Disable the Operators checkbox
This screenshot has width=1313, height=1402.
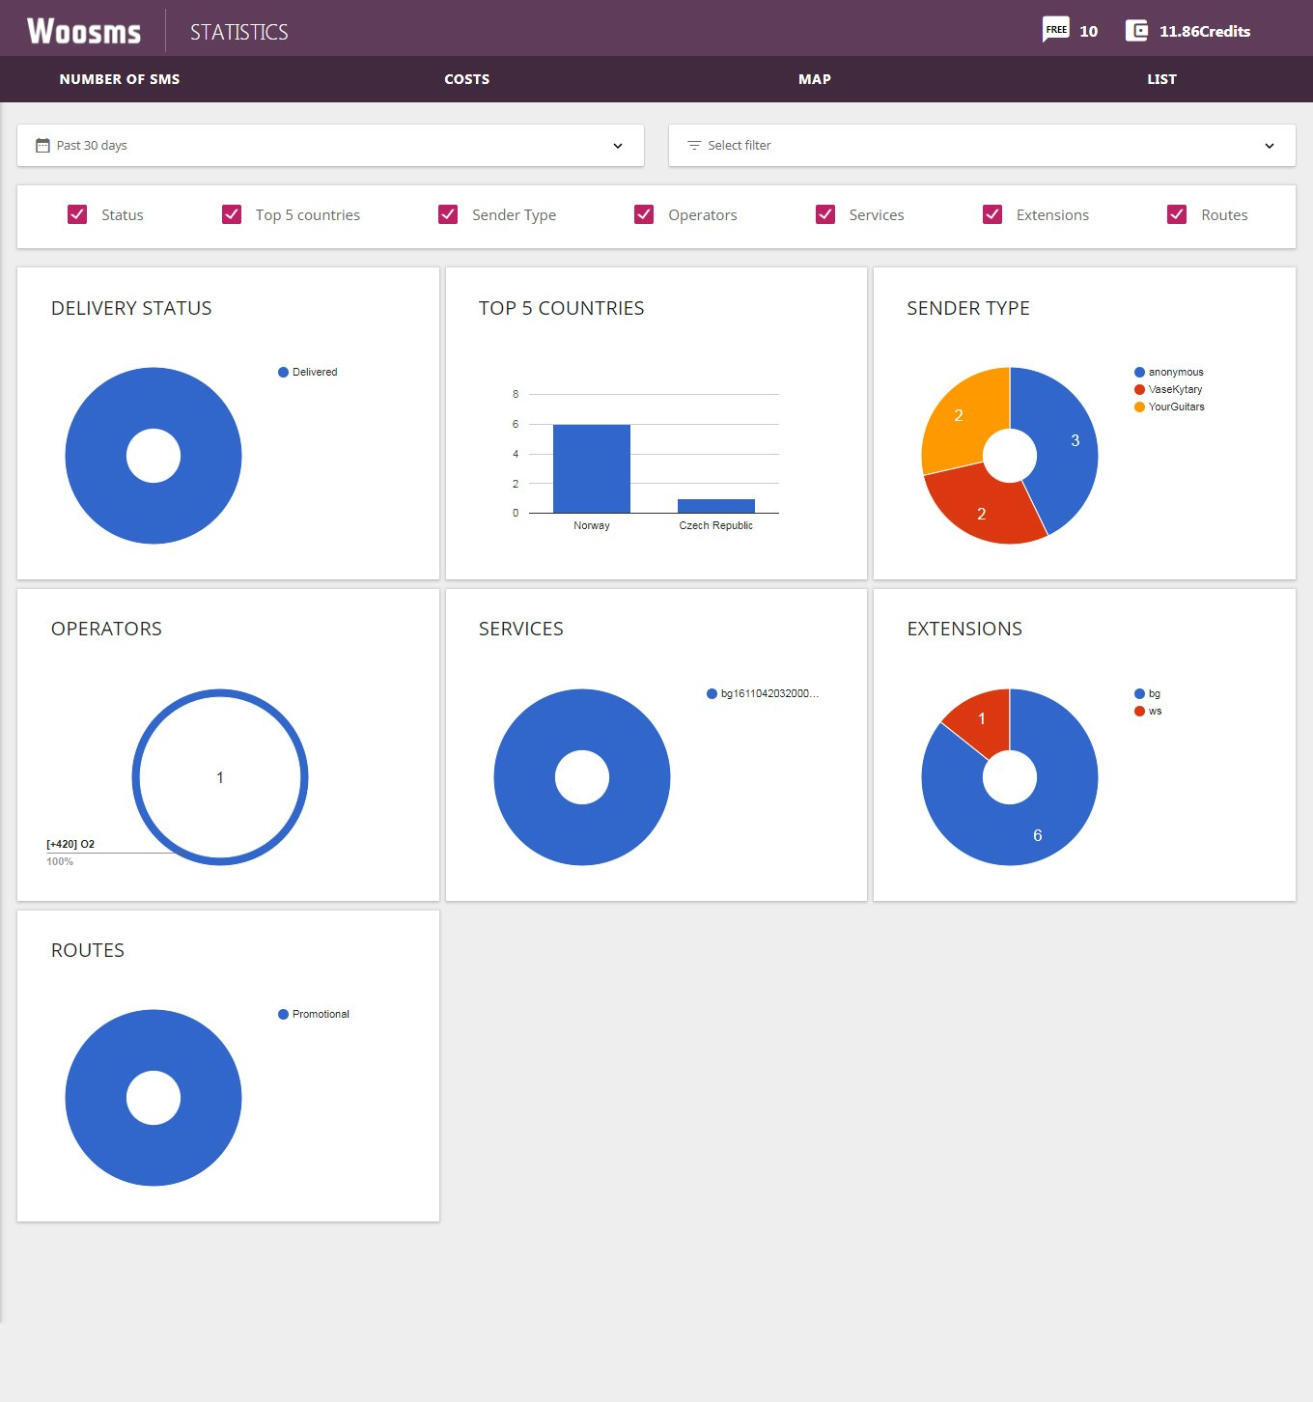click(x=644, y=214)
